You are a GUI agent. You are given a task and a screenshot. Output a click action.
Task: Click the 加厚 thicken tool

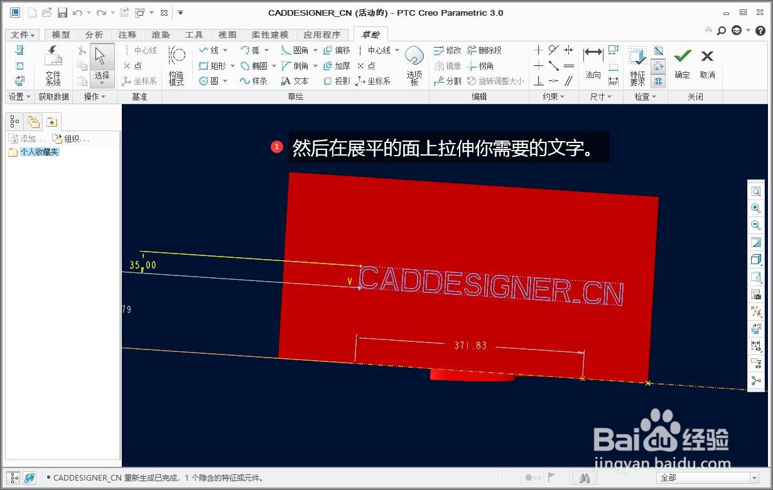click(x=337, y=66)
